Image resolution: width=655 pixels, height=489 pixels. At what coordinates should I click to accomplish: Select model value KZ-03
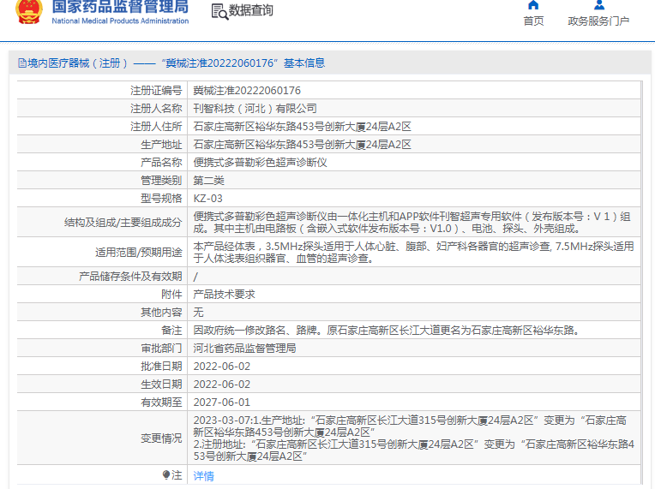[x=207, y=199]
